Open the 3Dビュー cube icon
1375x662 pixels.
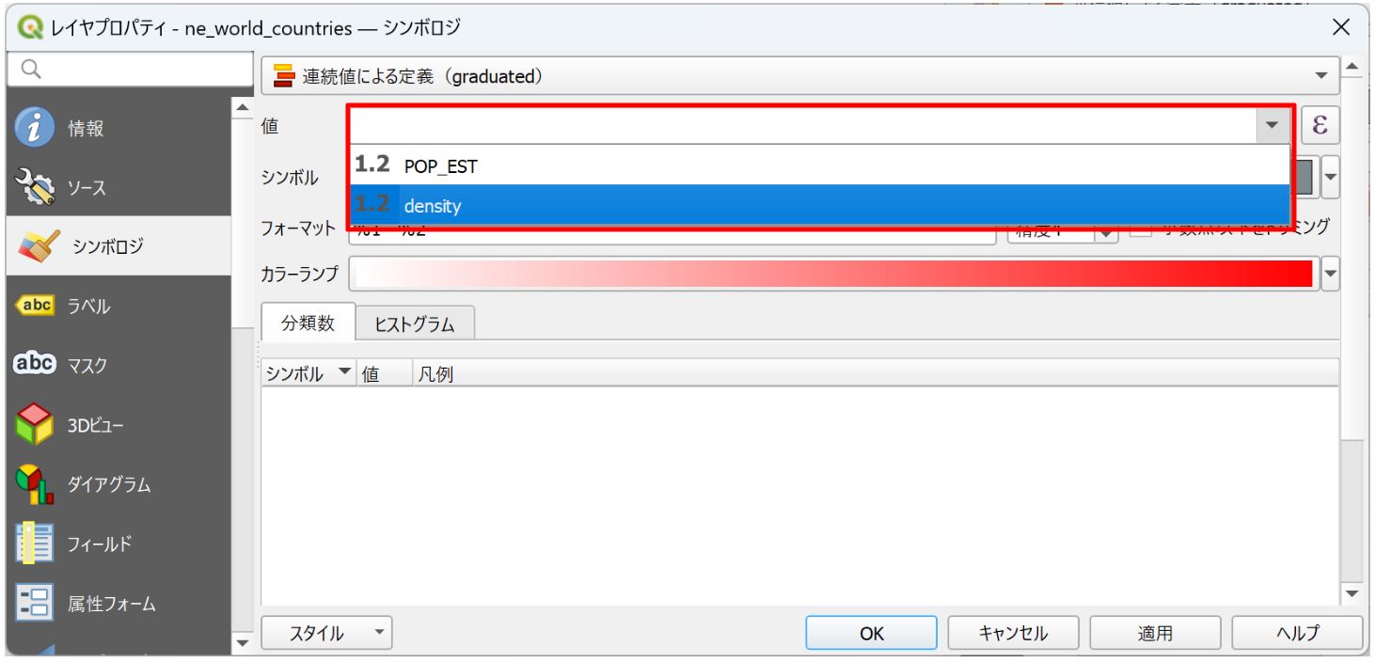pyautogui.click(x=35, y=424)
